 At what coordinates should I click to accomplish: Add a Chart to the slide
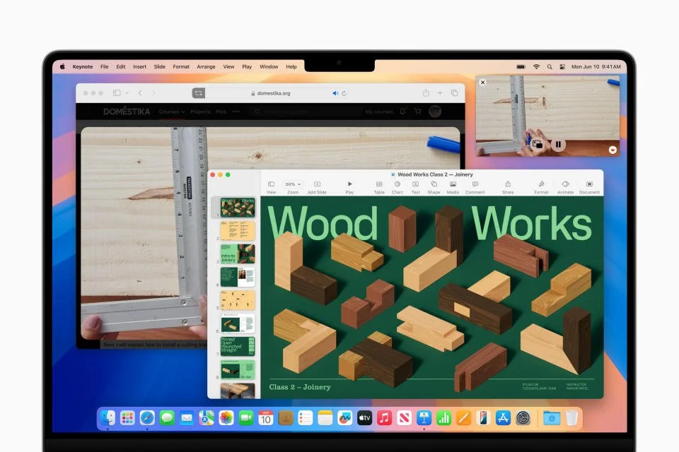[397, 185]
